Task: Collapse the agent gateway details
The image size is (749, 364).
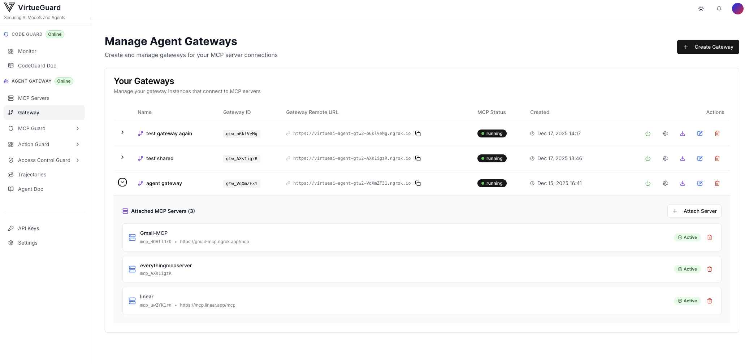Action: pyautogui.click(x=122, y=182)
